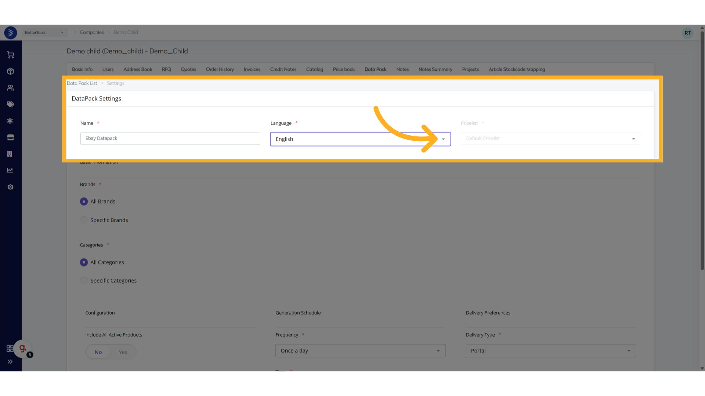Select the Specific Brands radio button
The width and height of the screenshot is (705, 396).
(x=84, y=220)
